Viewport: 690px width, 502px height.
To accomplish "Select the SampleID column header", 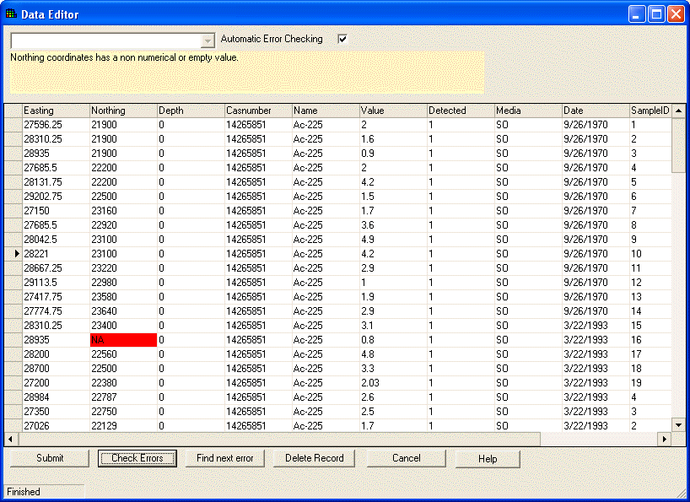I will pyautogui.click(x=651, y=111).
